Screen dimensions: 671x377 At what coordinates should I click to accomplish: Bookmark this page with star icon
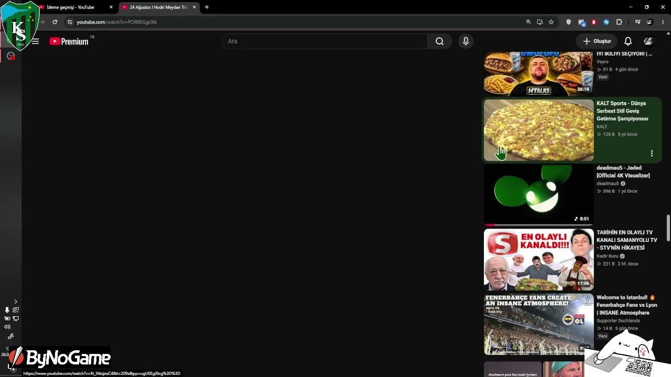(551, 22)
